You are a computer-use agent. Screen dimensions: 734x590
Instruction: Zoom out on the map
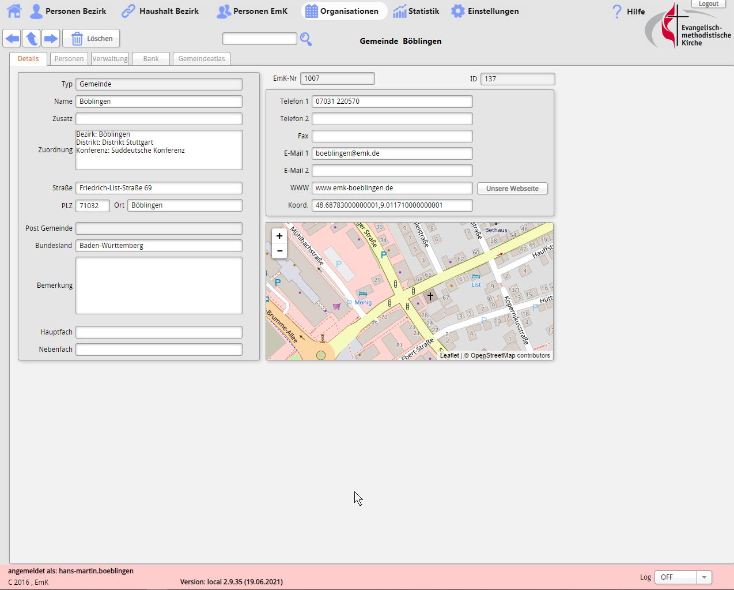279,251
